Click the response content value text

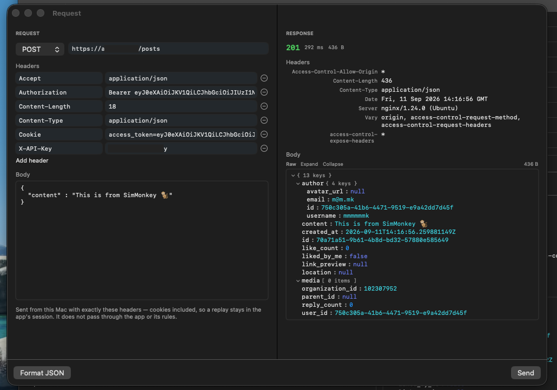click(381, 224)
